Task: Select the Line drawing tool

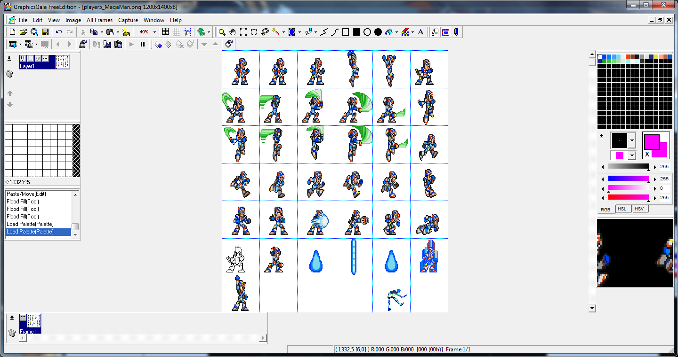Action: pos(324,32)
